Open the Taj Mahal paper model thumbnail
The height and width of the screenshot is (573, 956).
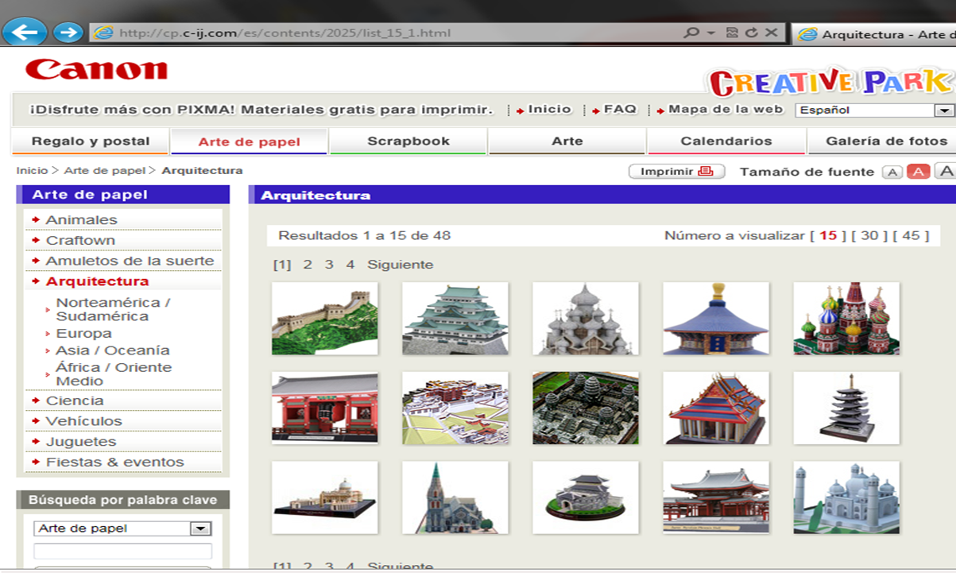coord(846,498)
